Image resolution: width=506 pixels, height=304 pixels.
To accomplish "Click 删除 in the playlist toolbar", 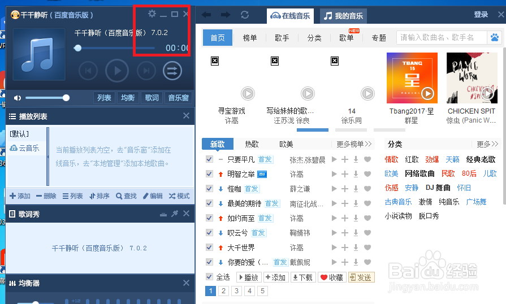I will 46,196.
